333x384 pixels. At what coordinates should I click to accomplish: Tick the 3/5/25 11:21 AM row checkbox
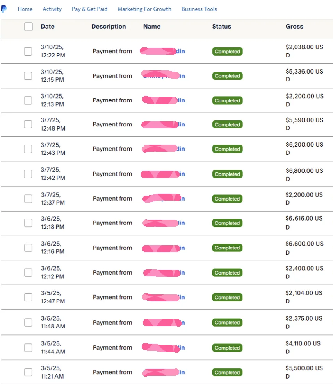point(28,372)
